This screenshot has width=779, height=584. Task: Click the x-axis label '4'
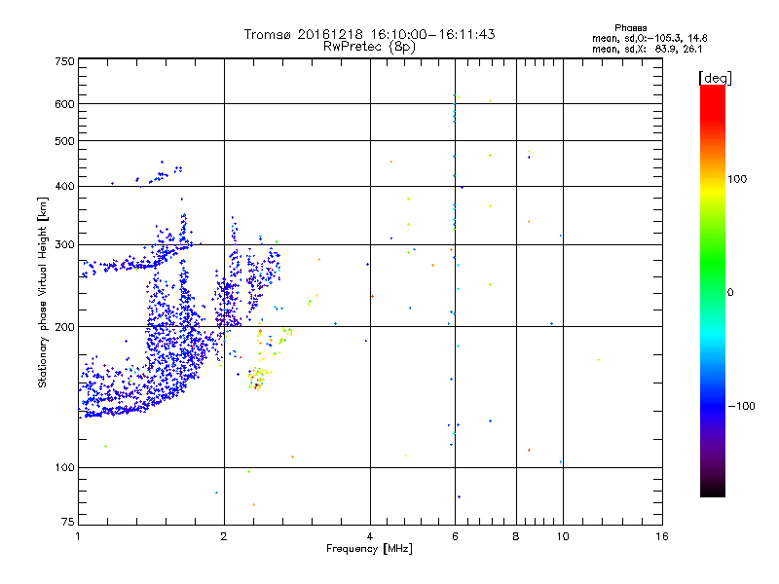point(370,536)
